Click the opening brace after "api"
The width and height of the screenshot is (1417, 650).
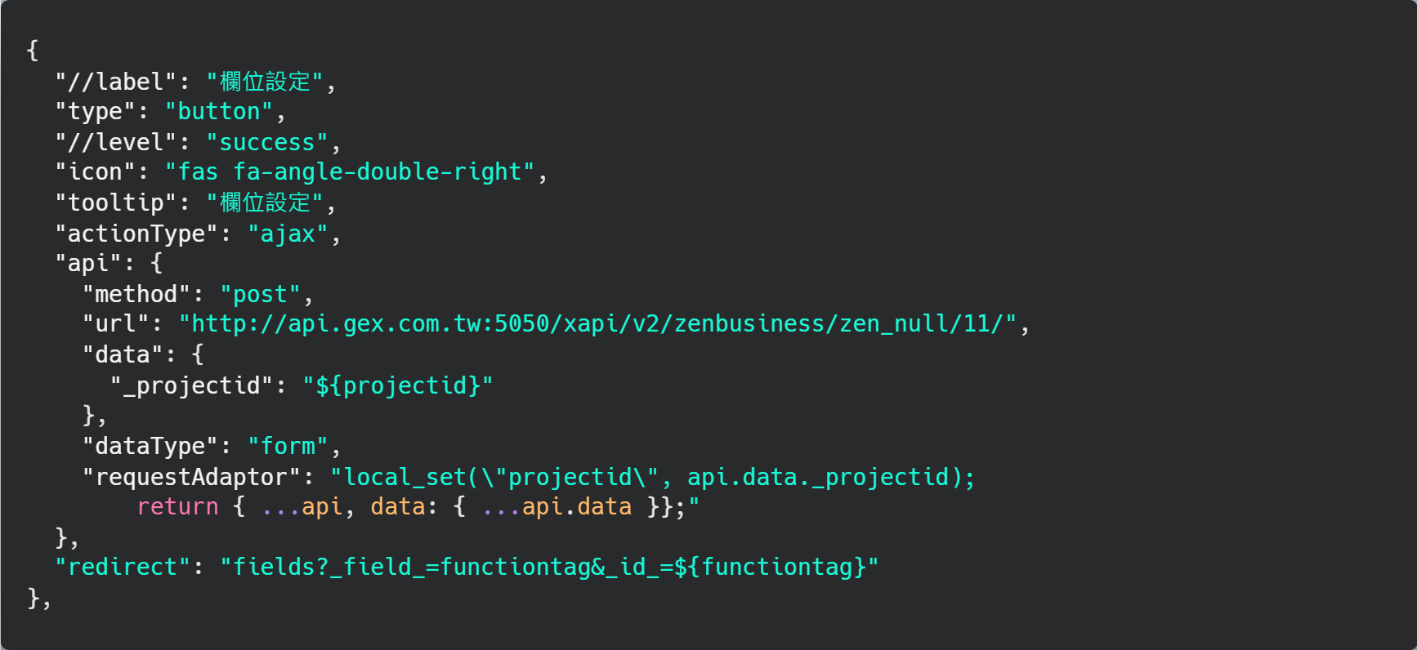click(157, 264)
